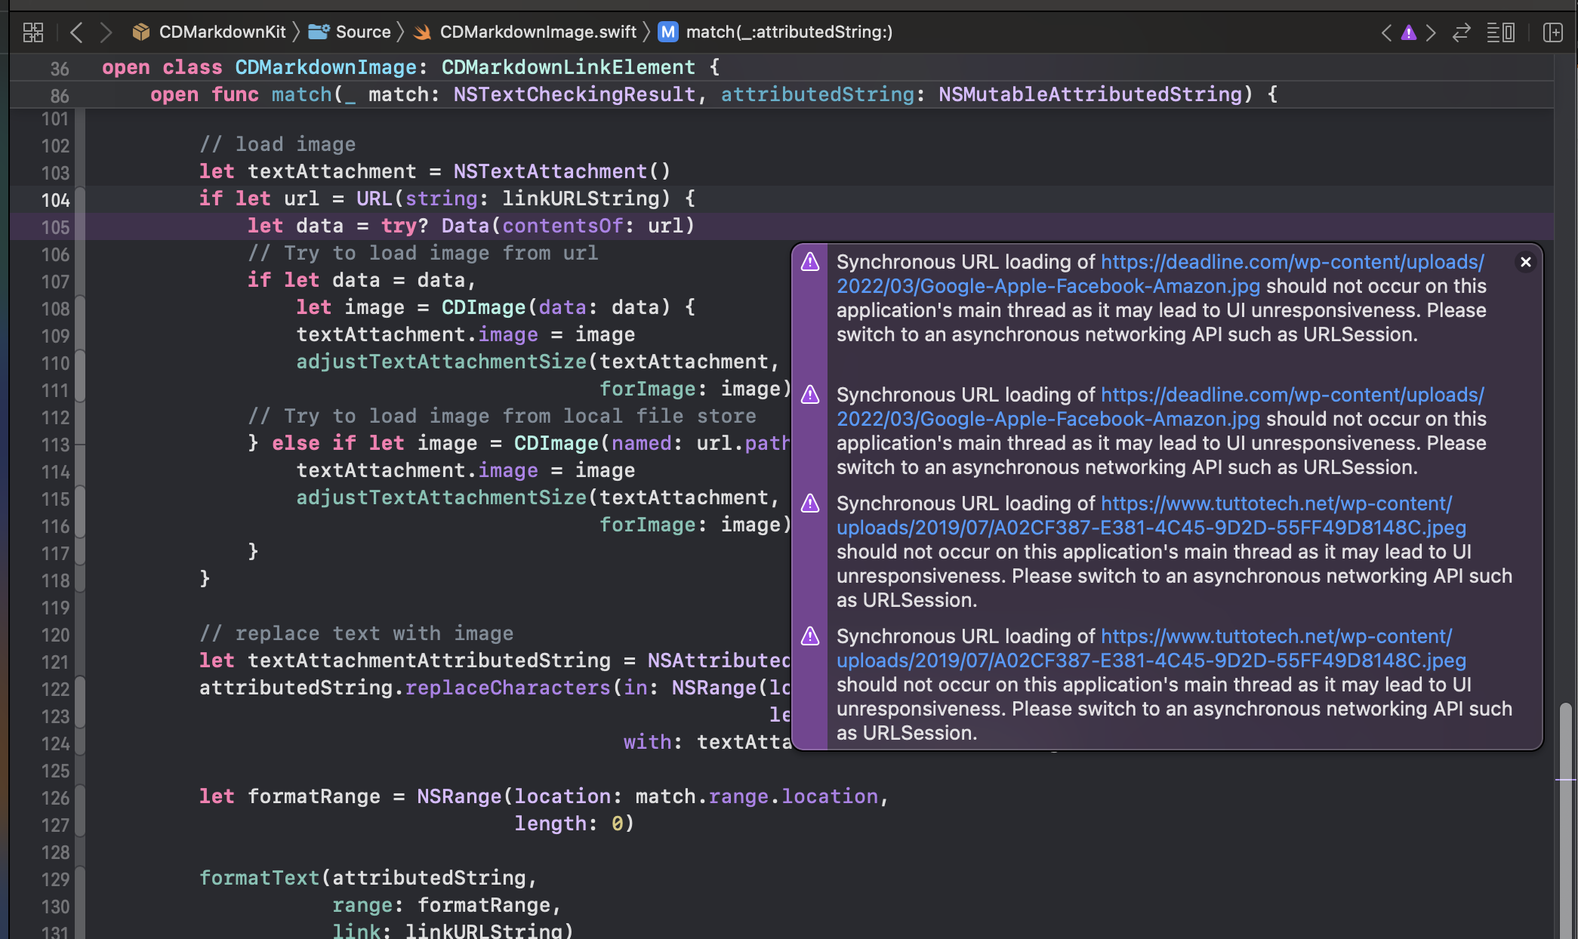Image resolution: width=1578 pixels, height=939 pixels.
Task: Jump to previous issue arrow
Action: pyautogui.click(x=1386, y=32)
